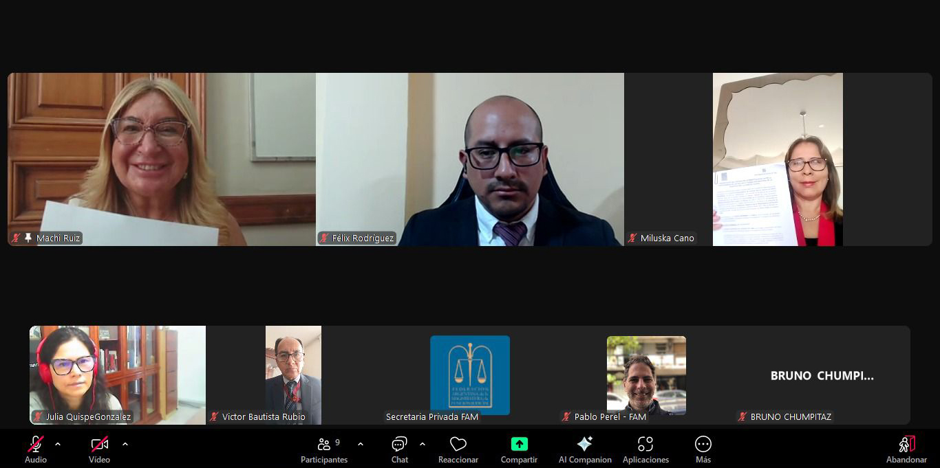Click Pablo Perel - FAM profile picture
The width and height of the screenshot is (940, 468).
point(646,375)
